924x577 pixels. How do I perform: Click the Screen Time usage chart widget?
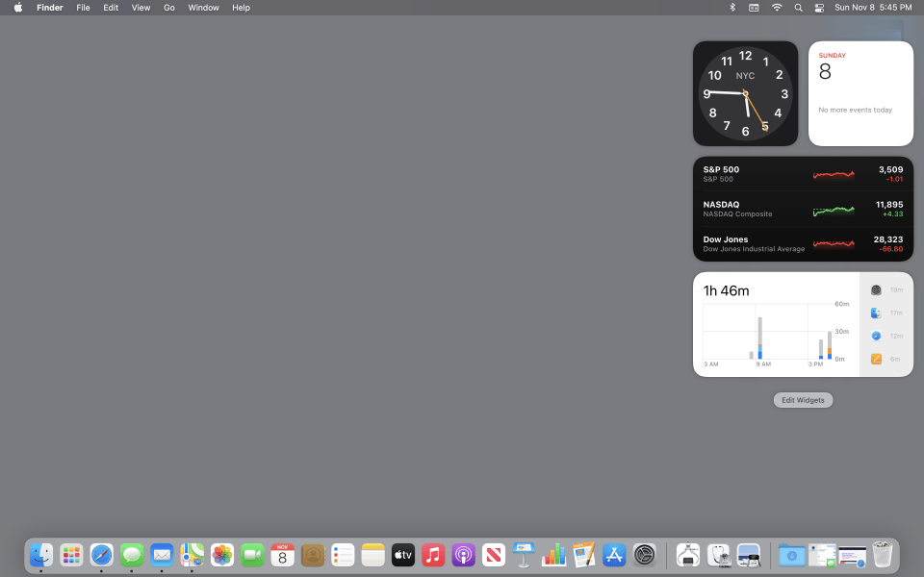click(x=776, y=325)
